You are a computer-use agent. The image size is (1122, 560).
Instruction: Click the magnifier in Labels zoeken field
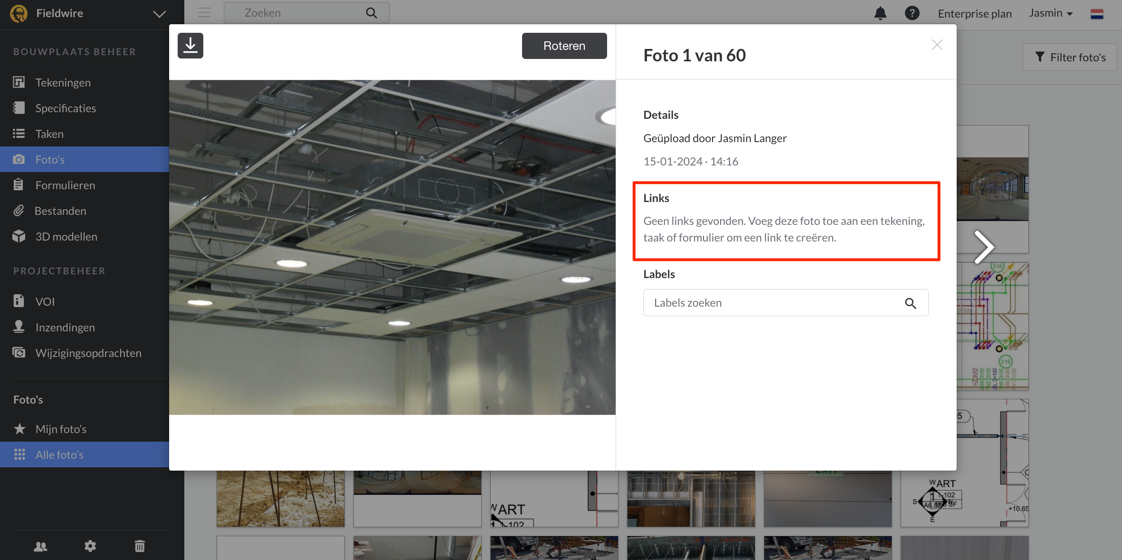click(910, 303)
